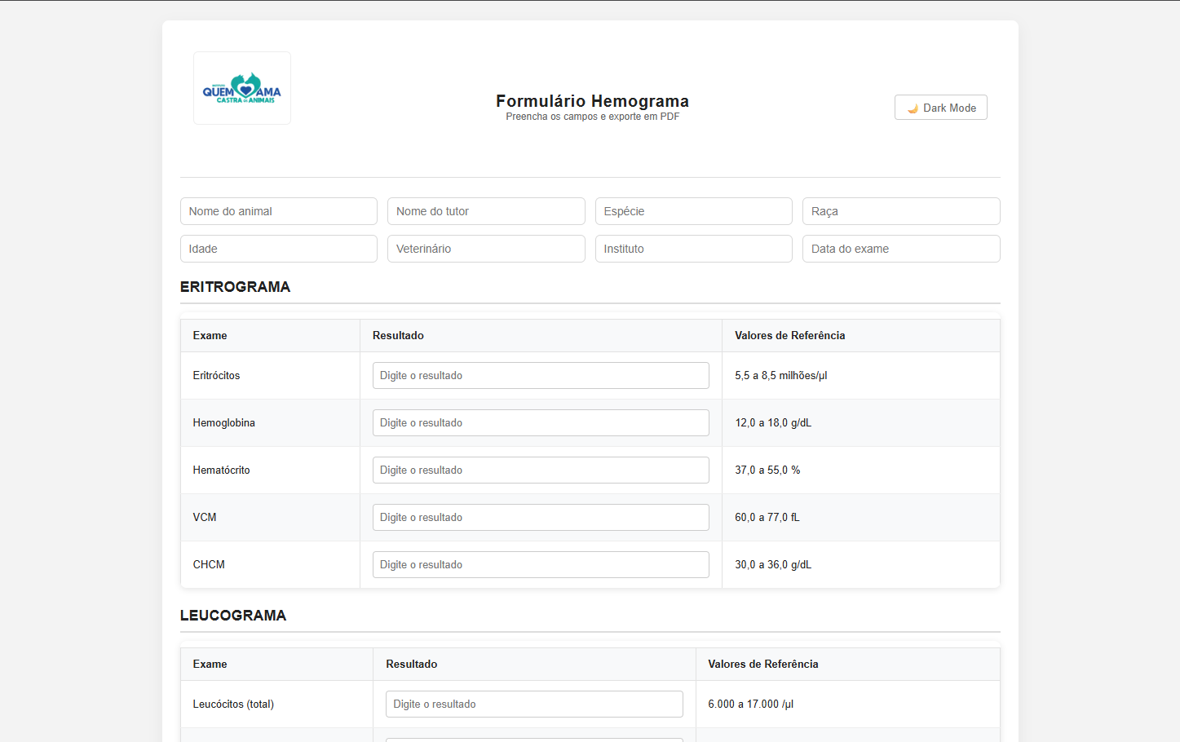The image size is (1180, 742).
Task: Select the Hemoglobina result field
Action: click(x=541, y=423)
